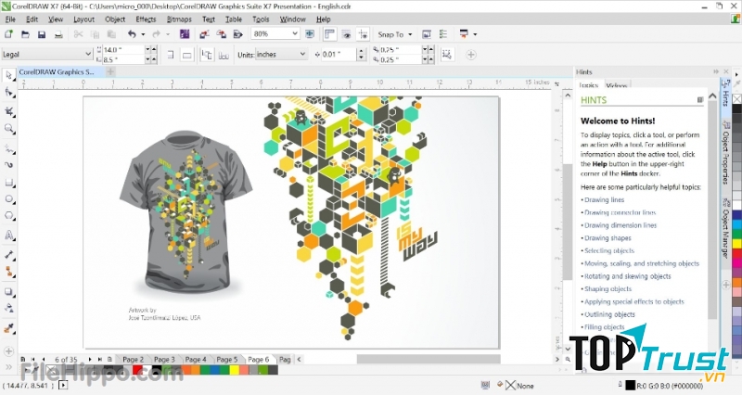
Task: Open the File menu
Action: pos(10,19)
